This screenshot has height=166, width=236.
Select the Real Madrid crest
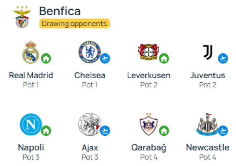[x=31, y=52]
